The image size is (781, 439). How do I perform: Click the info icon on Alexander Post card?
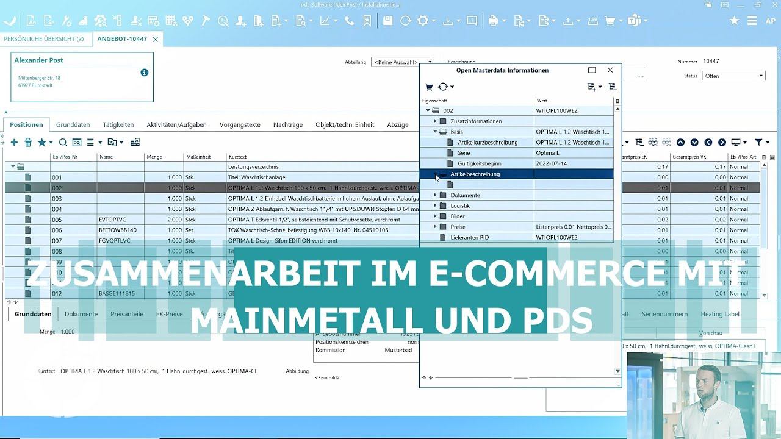tap(145, 72)
